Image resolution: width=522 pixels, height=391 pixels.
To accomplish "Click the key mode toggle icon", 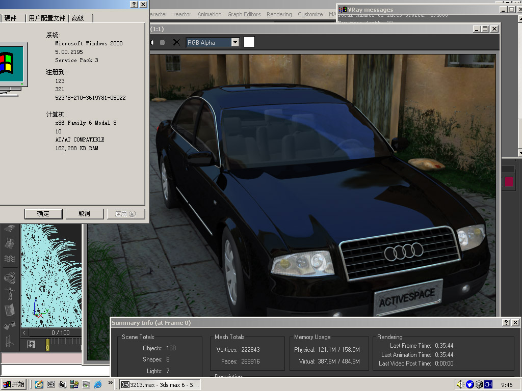I will click(x=31, y=345).
